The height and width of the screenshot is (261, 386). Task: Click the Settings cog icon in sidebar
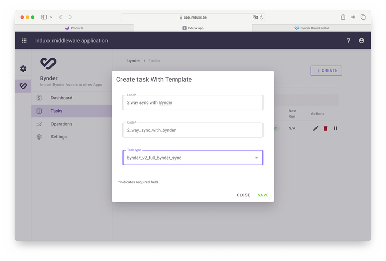tap(39, 137)
